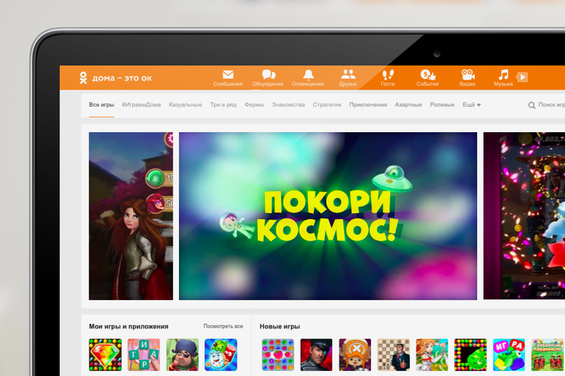The width and height of the screenshot is (565, 376).
Task: Click the search magnifier icon
Action: 532,105
